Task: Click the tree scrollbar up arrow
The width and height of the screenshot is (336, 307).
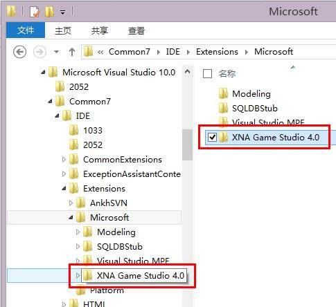Action: (x=188, y=72)
